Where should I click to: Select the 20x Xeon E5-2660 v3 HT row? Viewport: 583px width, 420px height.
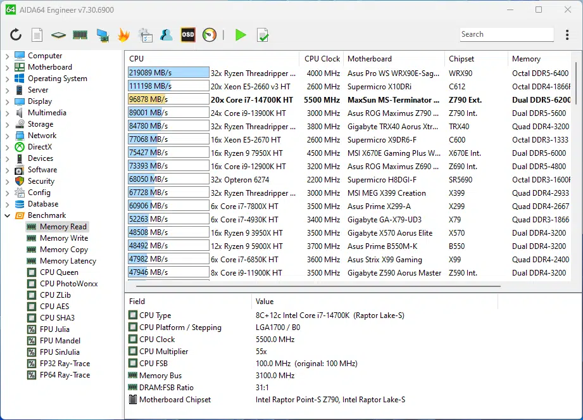(x=349, y=86)
